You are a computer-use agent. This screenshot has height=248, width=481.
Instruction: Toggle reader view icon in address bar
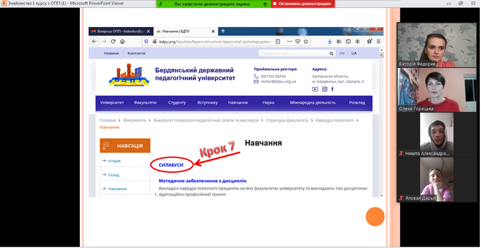tap(278, 41)
